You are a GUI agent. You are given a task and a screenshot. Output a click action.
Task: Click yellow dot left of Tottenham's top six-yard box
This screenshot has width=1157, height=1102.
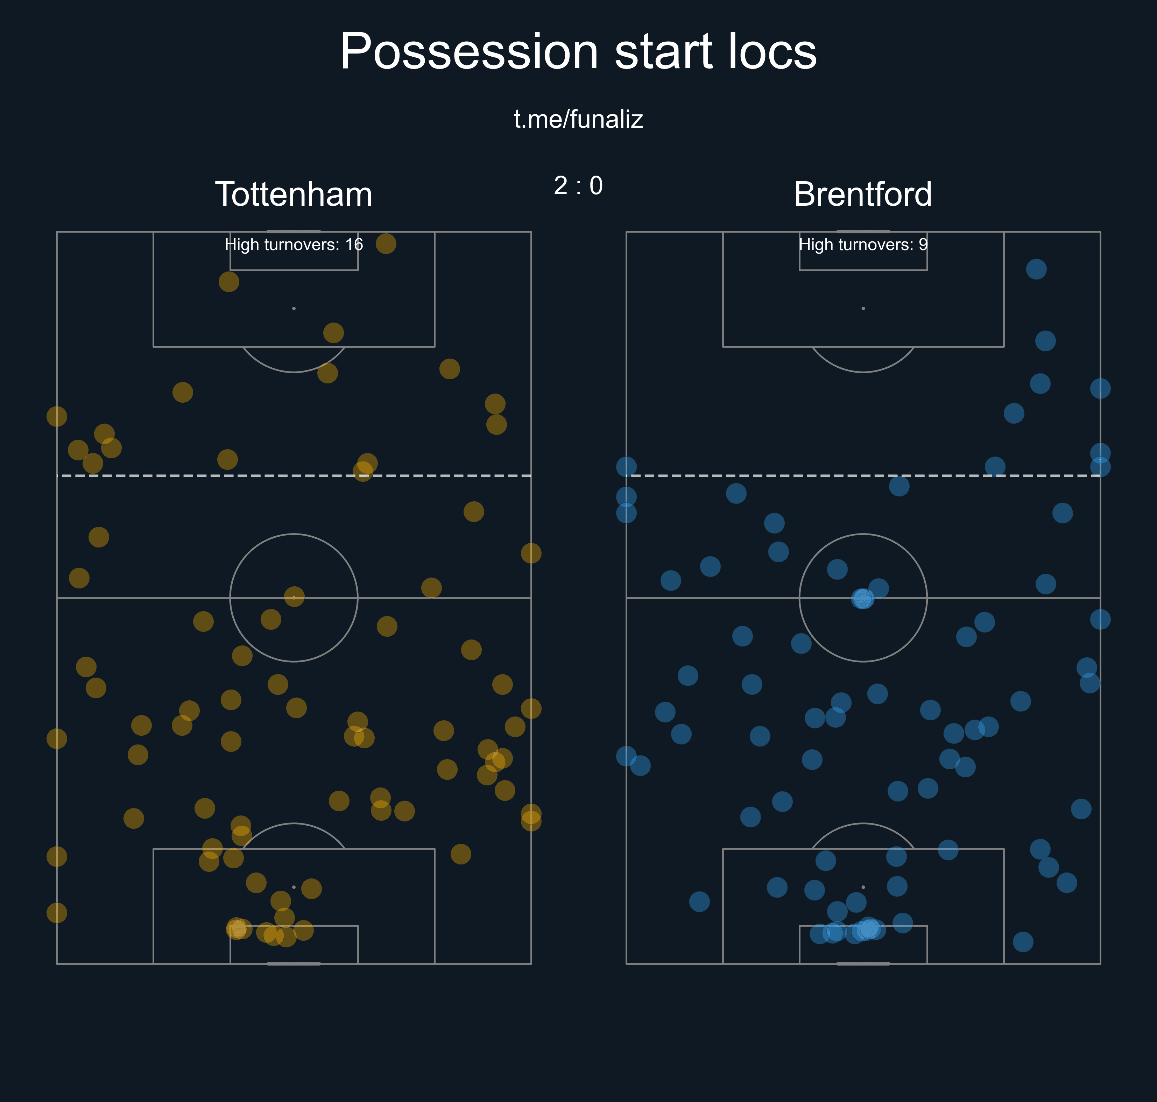228,282
